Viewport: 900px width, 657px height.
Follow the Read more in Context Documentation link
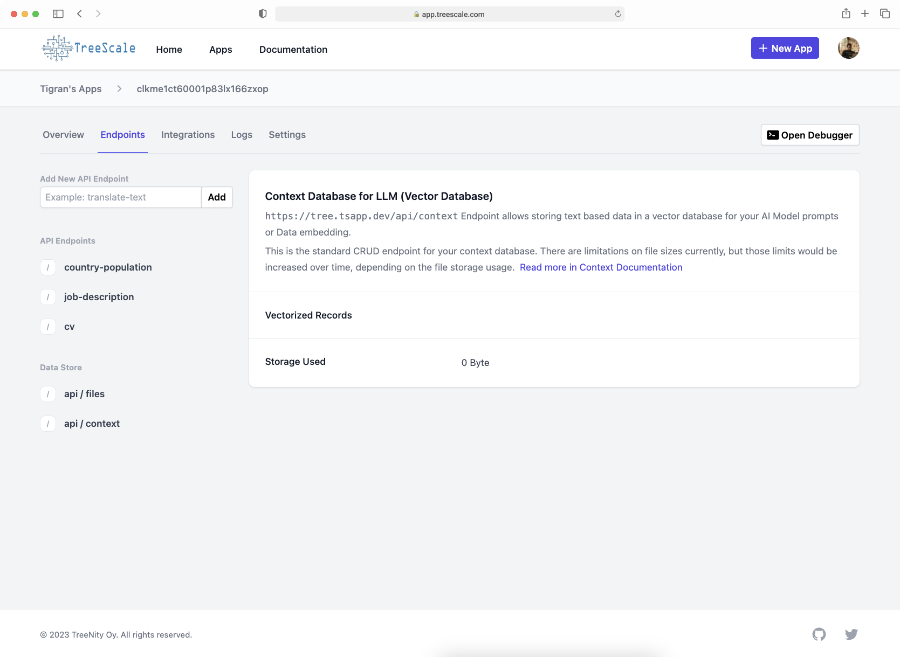601,267
